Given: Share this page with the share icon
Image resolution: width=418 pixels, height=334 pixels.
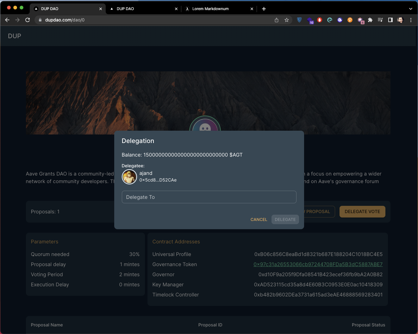Looking at the screenshot, I should (x=277, y=20).
